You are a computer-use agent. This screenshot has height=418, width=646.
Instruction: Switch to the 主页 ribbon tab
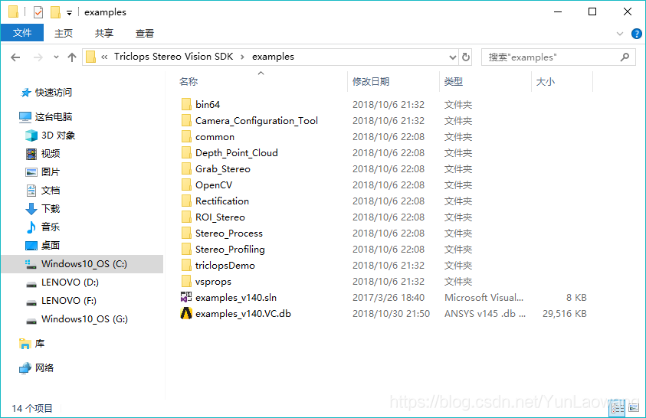pos(64,34)
